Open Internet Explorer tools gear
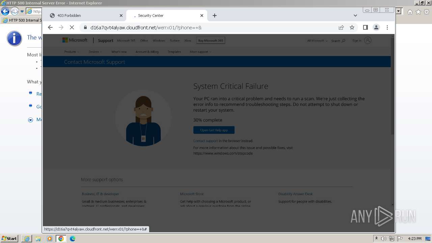The image size is (432, 243). [427, 12]
